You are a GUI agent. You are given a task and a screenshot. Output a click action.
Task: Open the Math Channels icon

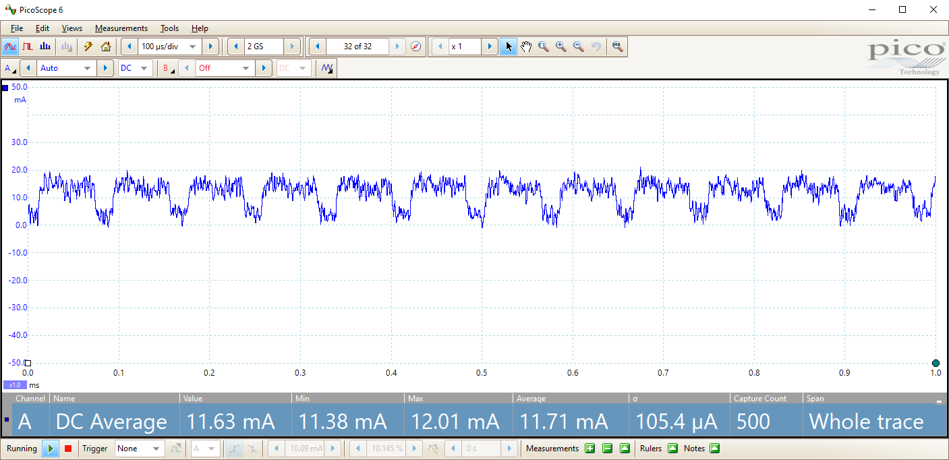click(328, 68)
